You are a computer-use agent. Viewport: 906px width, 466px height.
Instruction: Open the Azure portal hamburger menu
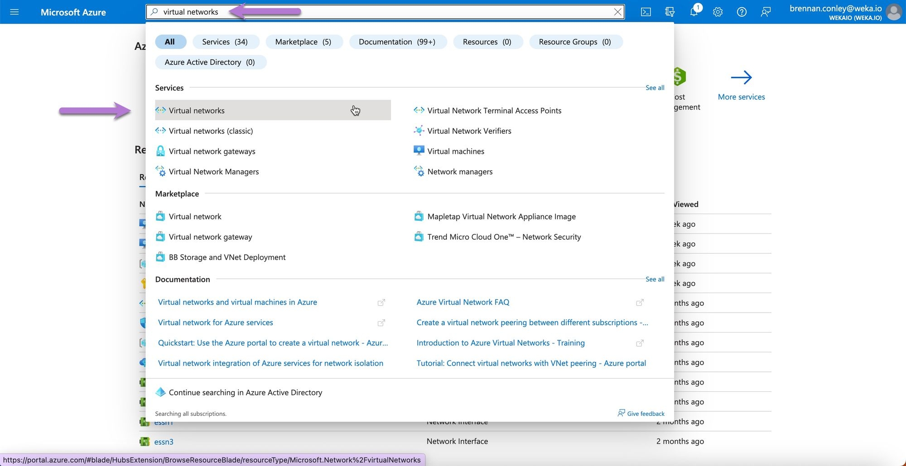14,12
